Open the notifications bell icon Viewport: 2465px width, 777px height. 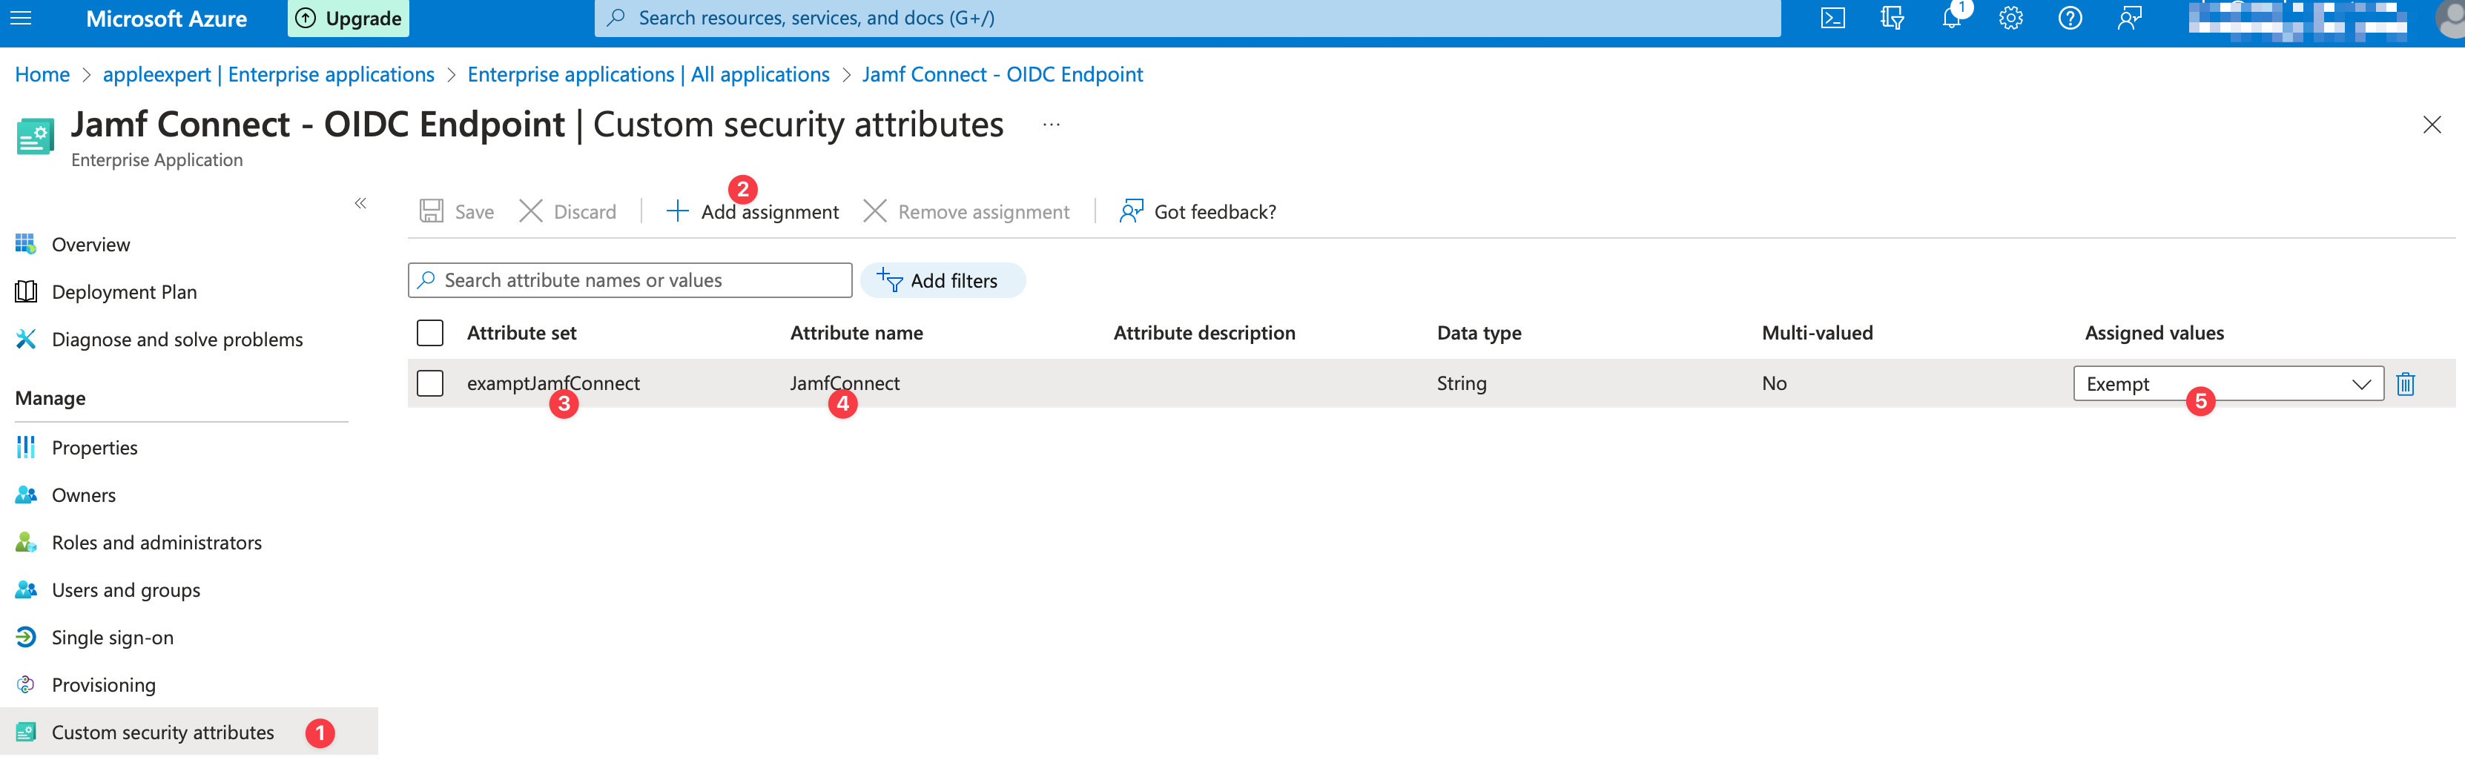1950,19
